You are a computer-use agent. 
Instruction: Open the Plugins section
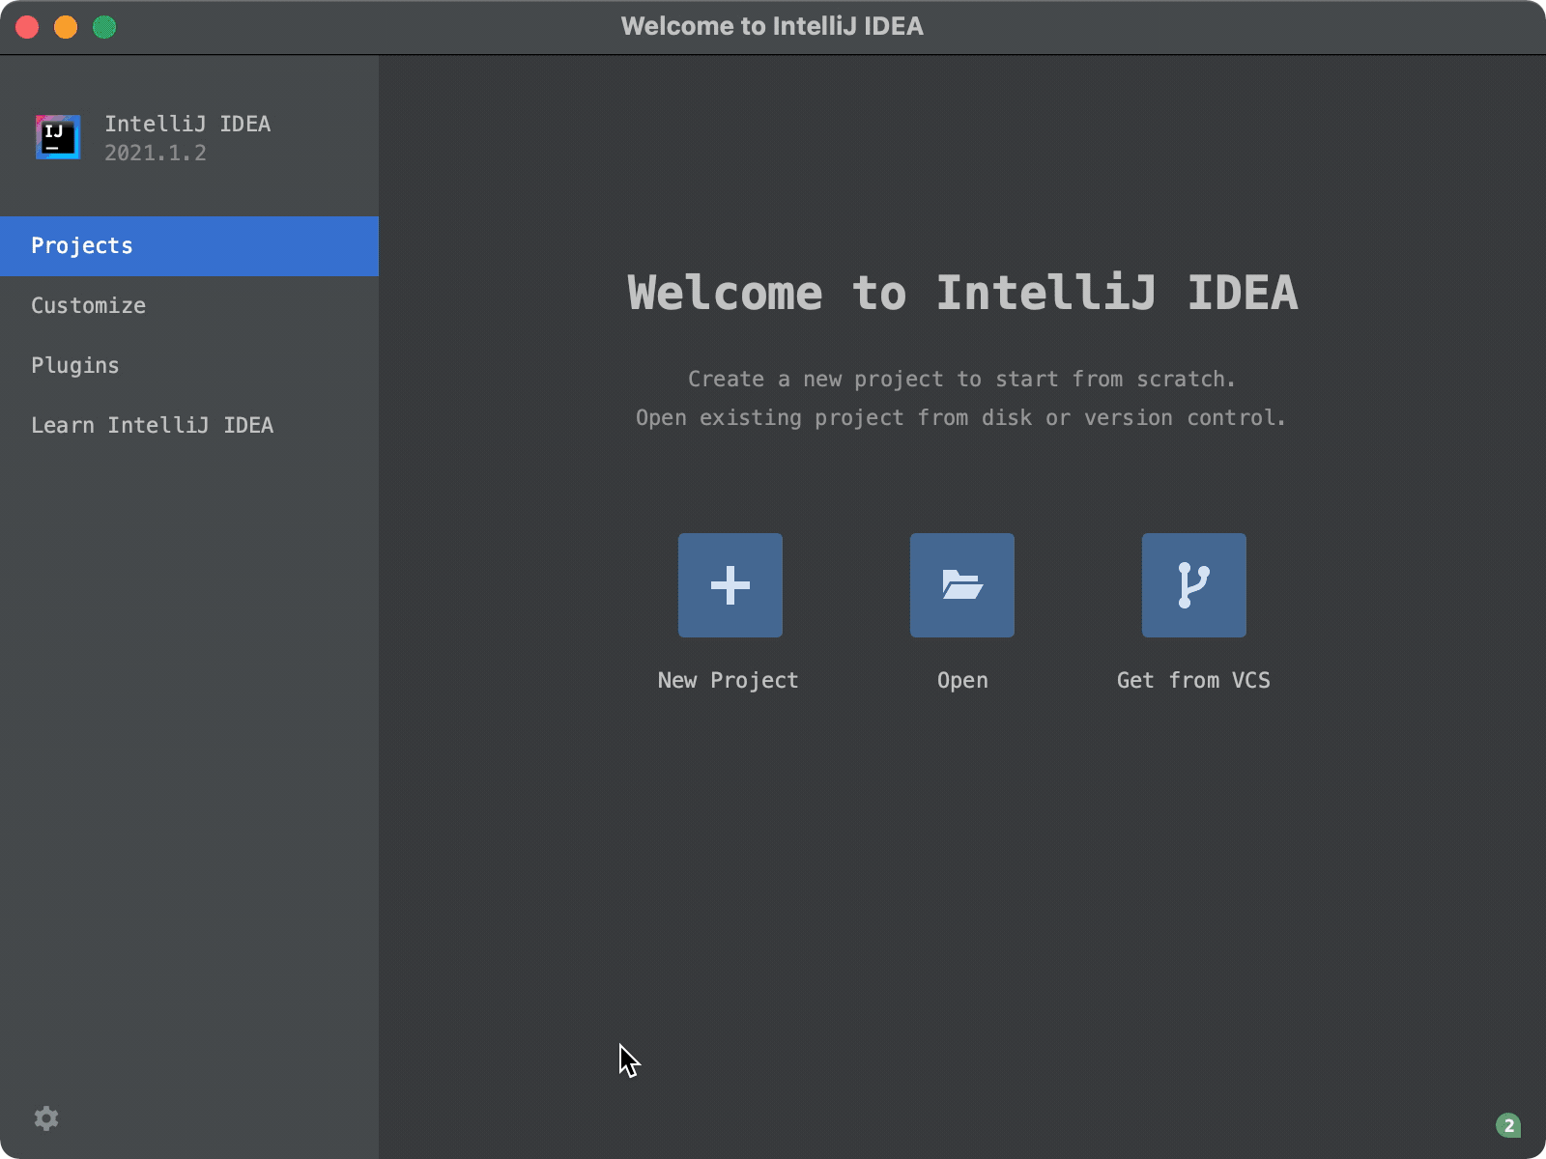click(75, 365)
